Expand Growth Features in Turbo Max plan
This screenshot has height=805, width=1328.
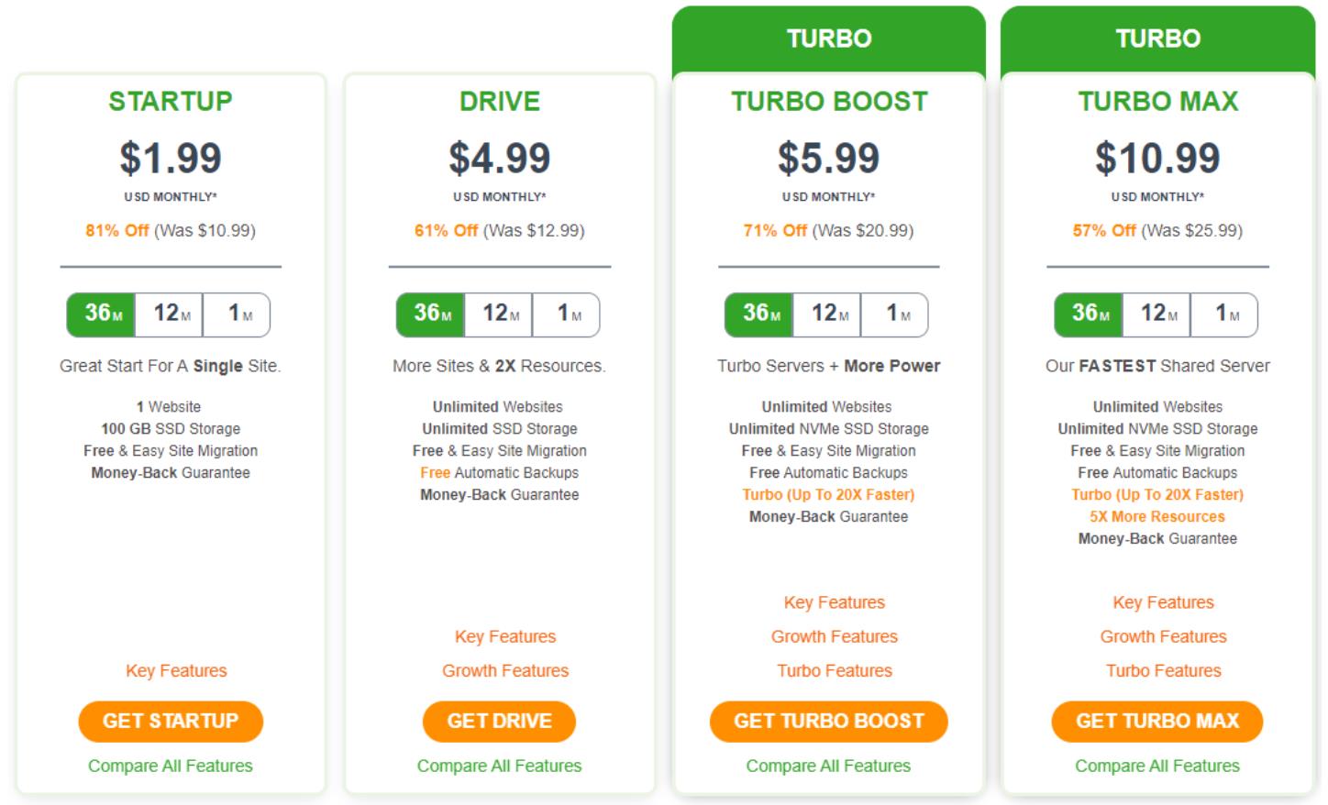(x=1163, y=636)
